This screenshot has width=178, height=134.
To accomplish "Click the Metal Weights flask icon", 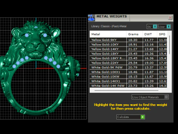I will 91,18.
